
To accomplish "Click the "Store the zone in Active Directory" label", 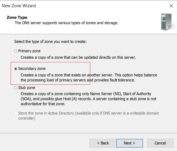I will click(88, 116).
